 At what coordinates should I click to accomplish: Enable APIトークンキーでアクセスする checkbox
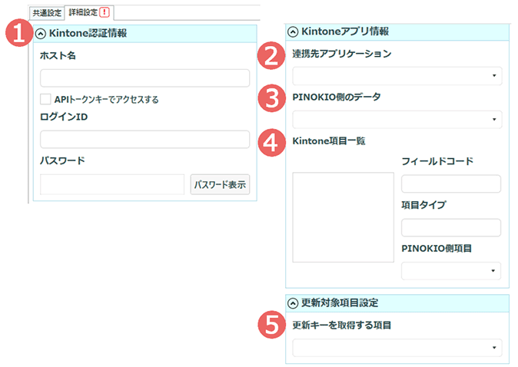pos(45,99)
